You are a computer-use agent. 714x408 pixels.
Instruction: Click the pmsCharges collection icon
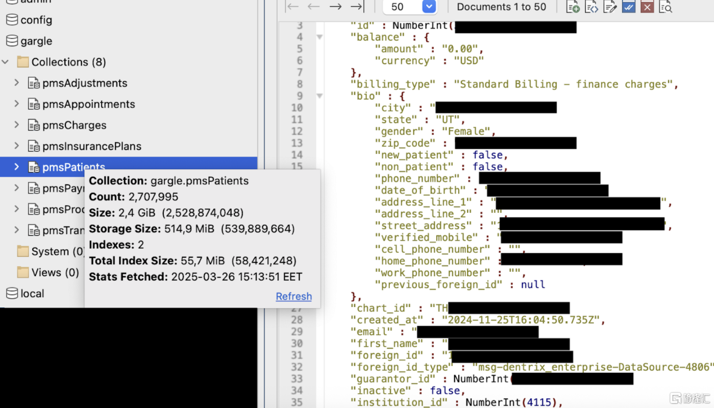[x=34, y=125]
